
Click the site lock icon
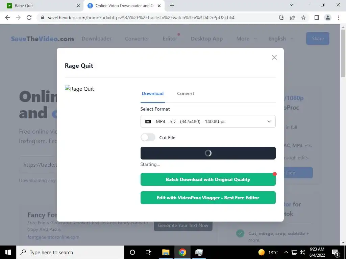point(43,18)
